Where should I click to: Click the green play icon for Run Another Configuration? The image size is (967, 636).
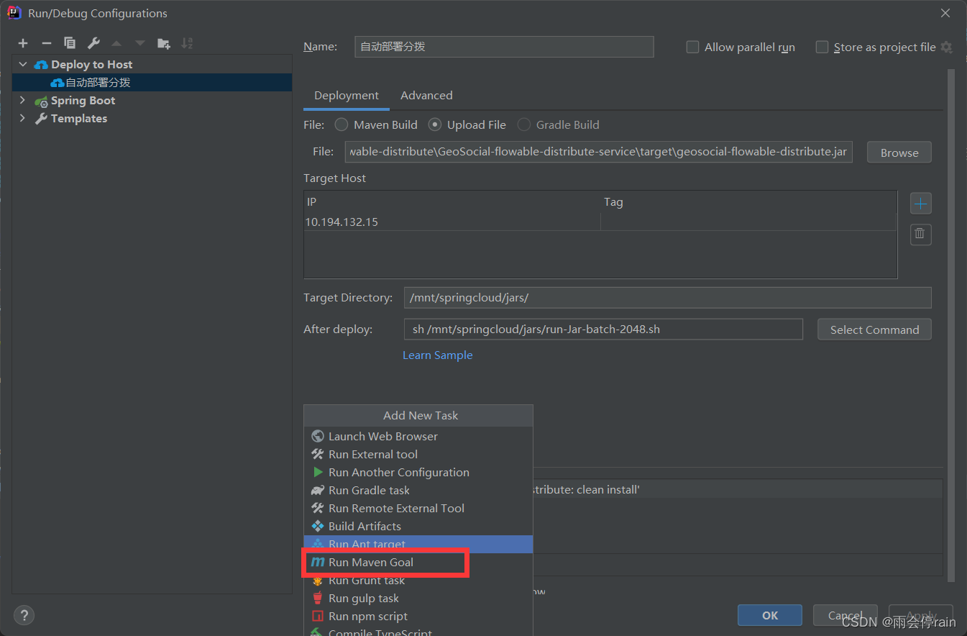(317, 472)
